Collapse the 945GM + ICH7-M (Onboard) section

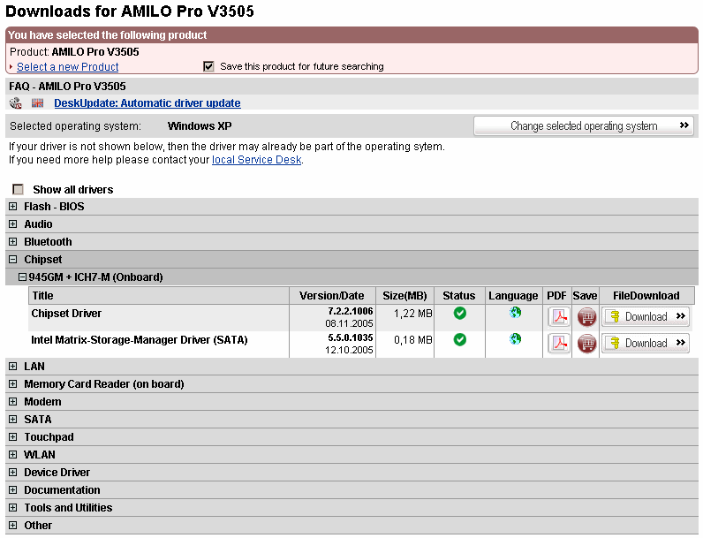coord(23,277)
